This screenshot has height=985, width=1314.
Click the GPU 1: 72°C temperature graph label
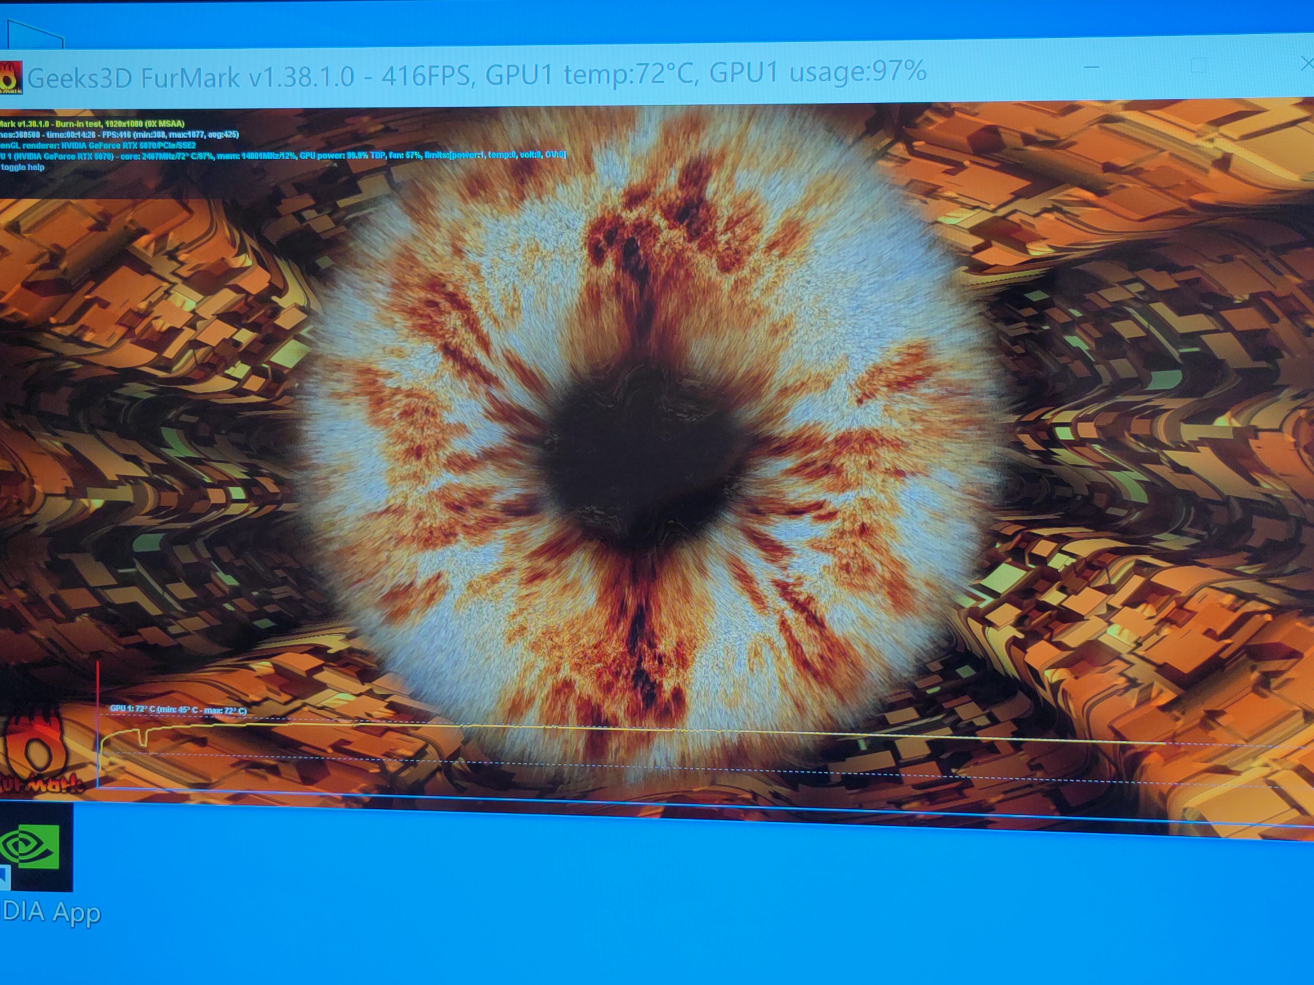point(178,709)
